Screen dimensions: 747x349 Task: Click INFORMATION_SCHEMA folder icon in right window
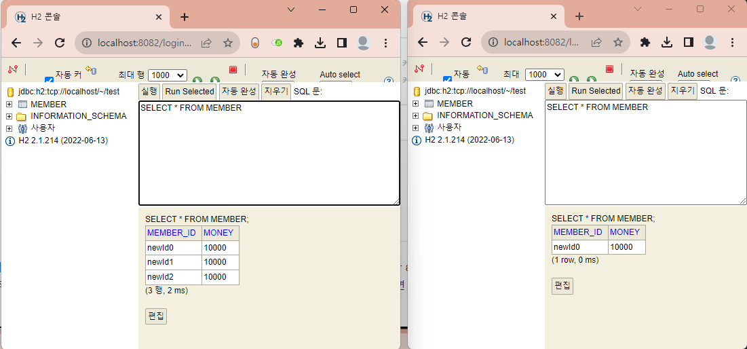point(428,115)
